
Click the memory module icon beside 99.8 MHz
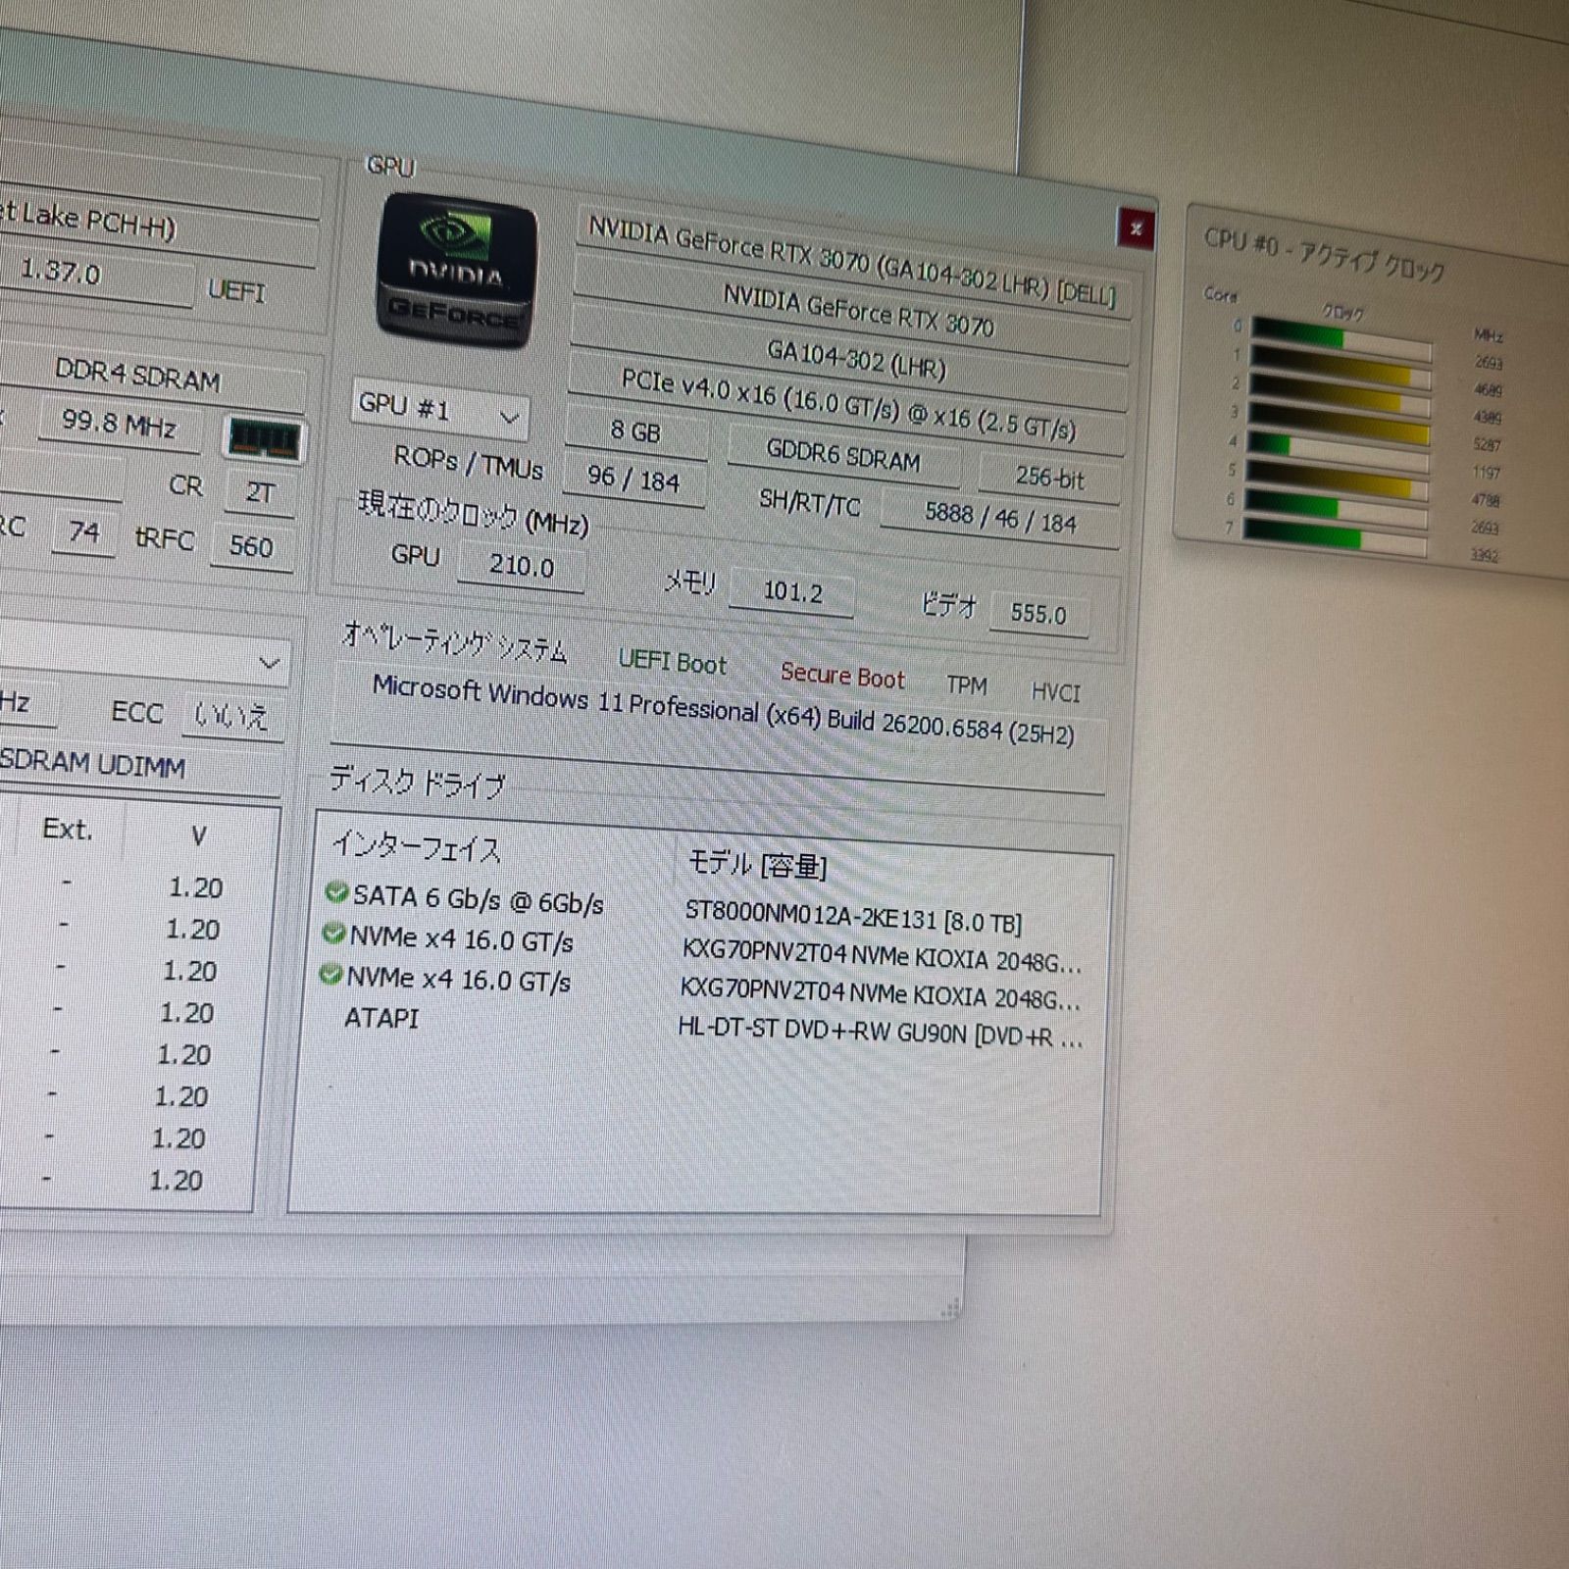point(264,438)
